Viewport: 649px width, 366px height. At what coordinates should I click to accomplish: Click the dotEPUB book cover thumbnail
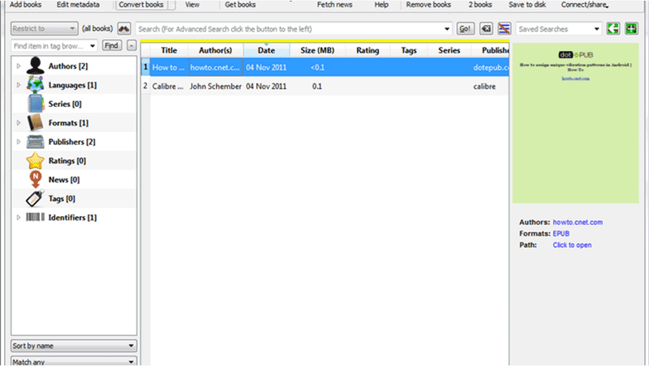575,123
